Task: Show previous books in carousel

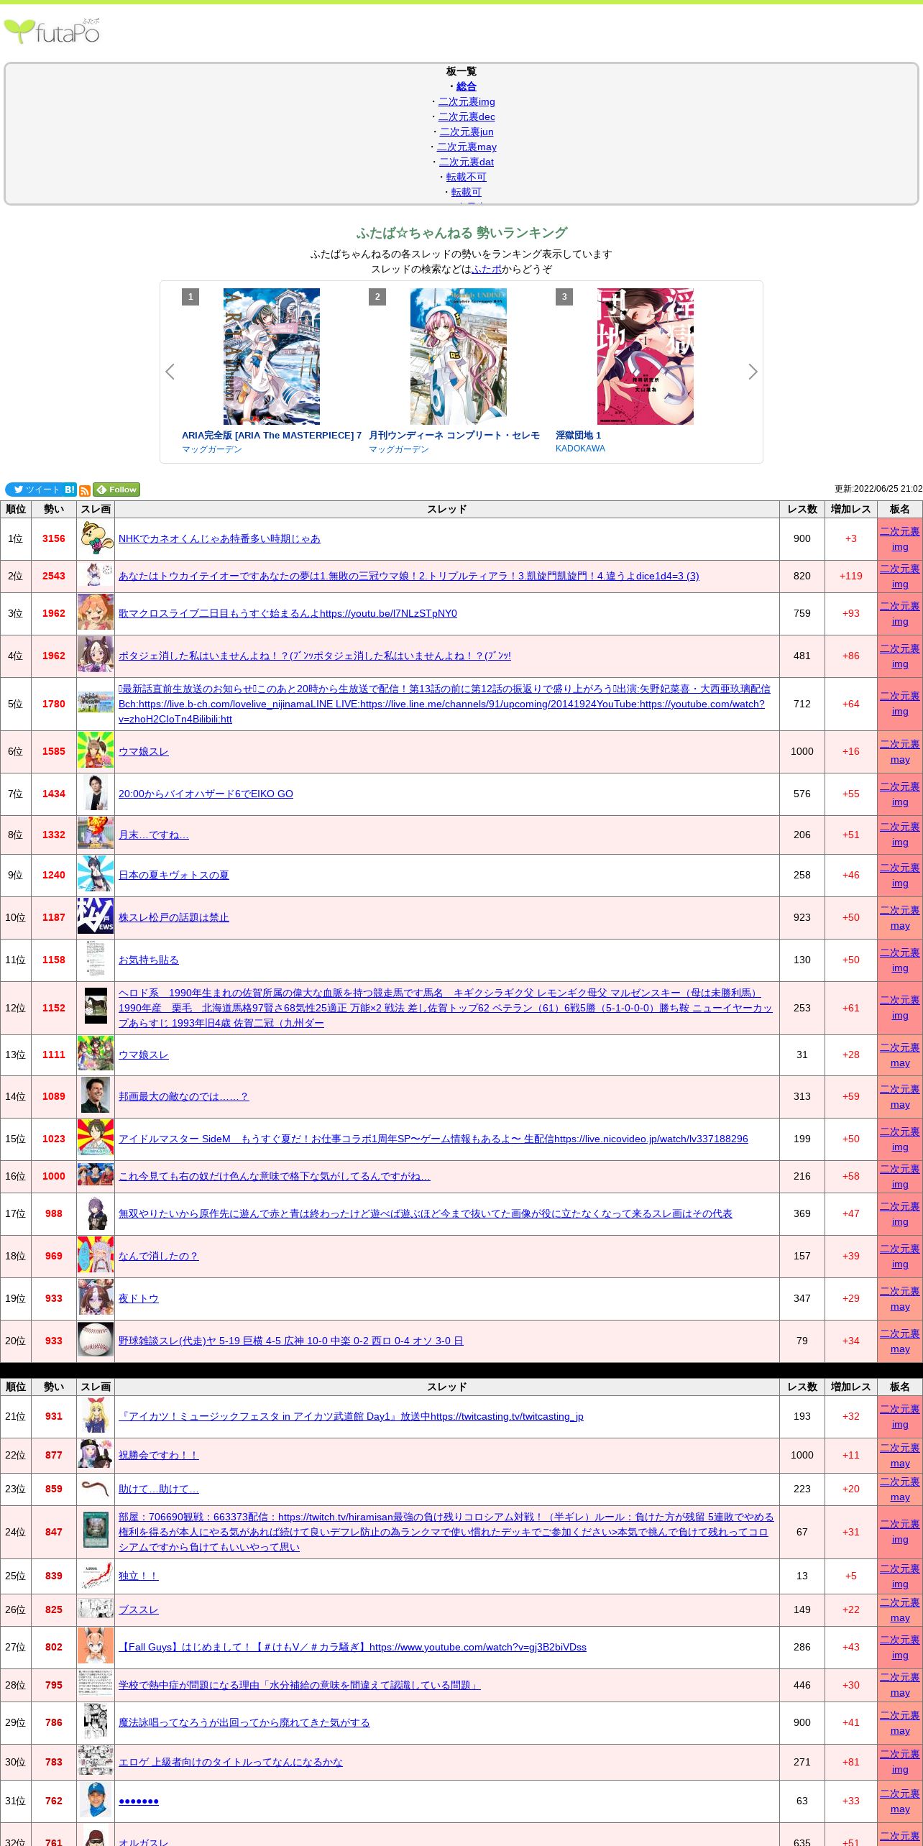Action: 170,372
